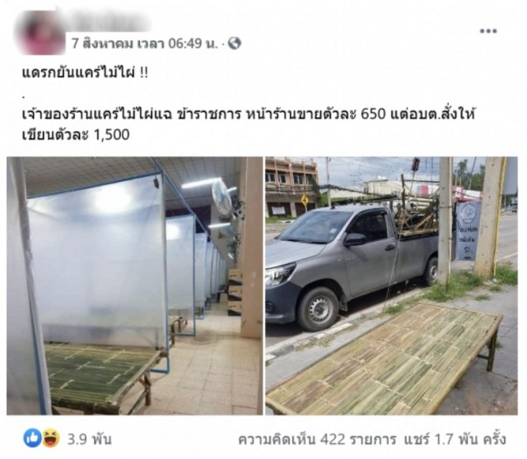Click the laughing Haha reaction icon
The height and width of the screenshot is (459, 527).
[x=51, y=438]
